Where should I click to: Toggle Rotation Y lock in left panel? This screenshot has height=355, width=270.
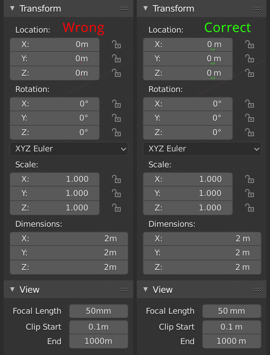(116, 118)
